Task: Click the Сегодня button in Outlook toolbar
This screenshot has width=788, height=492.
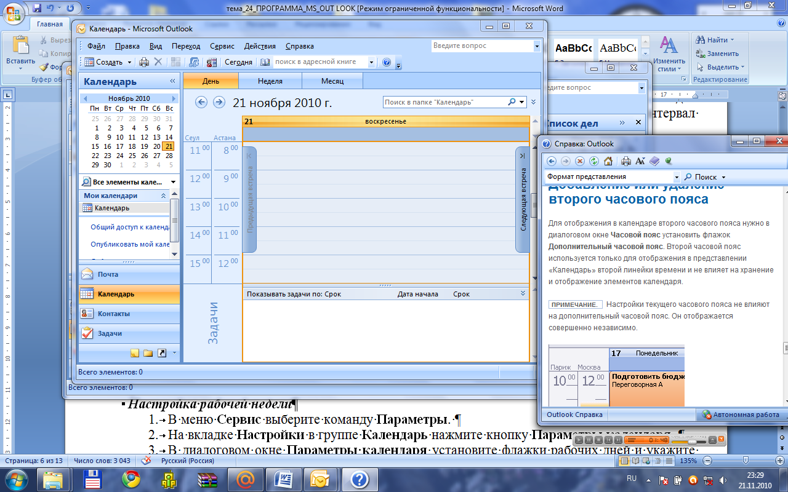Action: coord(238,62)
